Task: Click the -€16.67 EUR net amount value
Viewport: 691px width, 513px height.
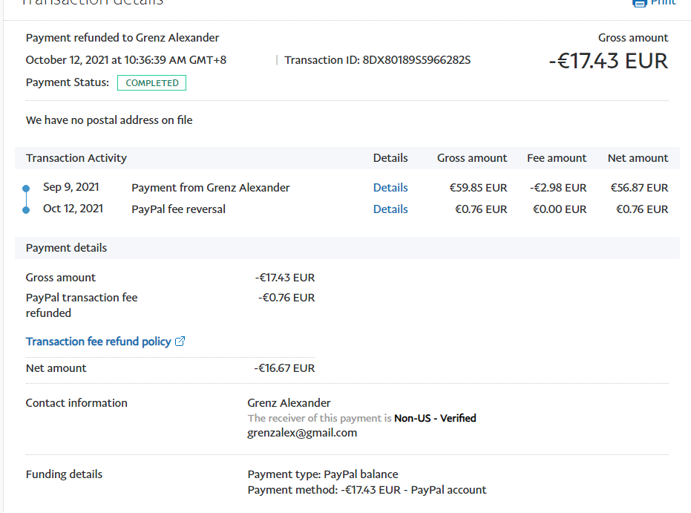Action: click(x=284, y=368)
